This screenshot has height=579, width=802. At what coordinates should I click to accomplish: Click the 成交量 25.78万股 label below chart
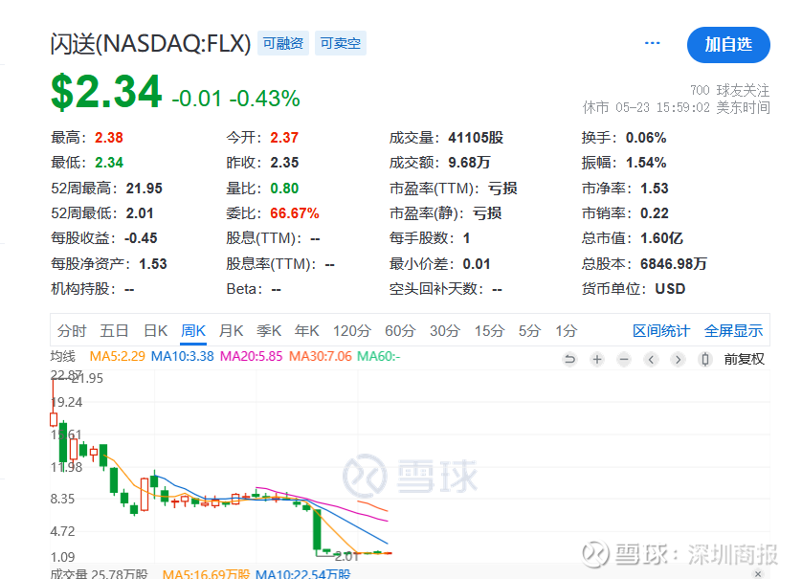(x=99, y=574)
